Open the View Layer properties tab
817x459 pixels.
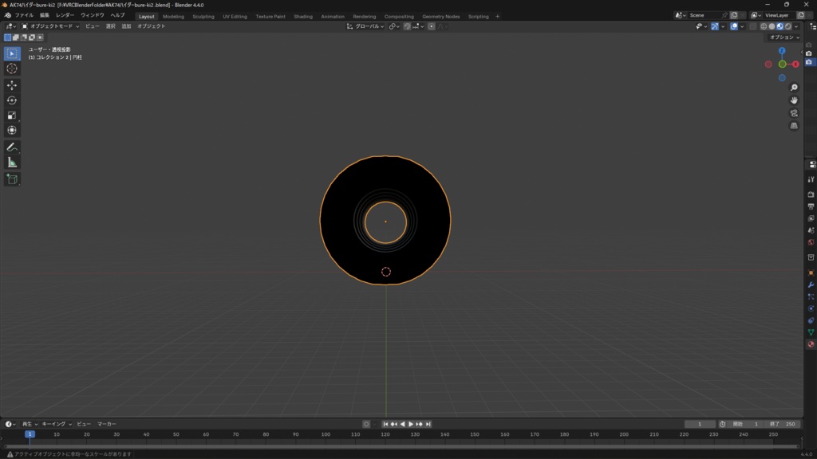(811, 218)
